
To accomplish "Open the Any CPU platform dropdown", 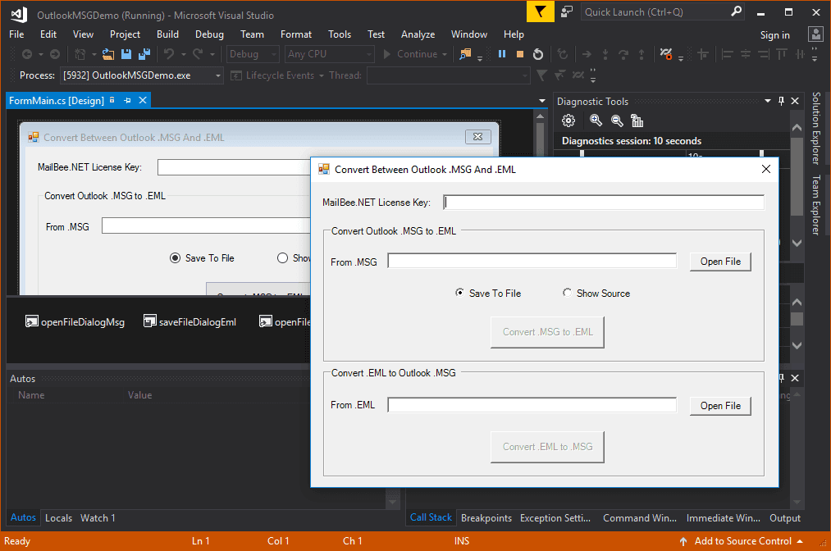I will [x=369, y=54].
